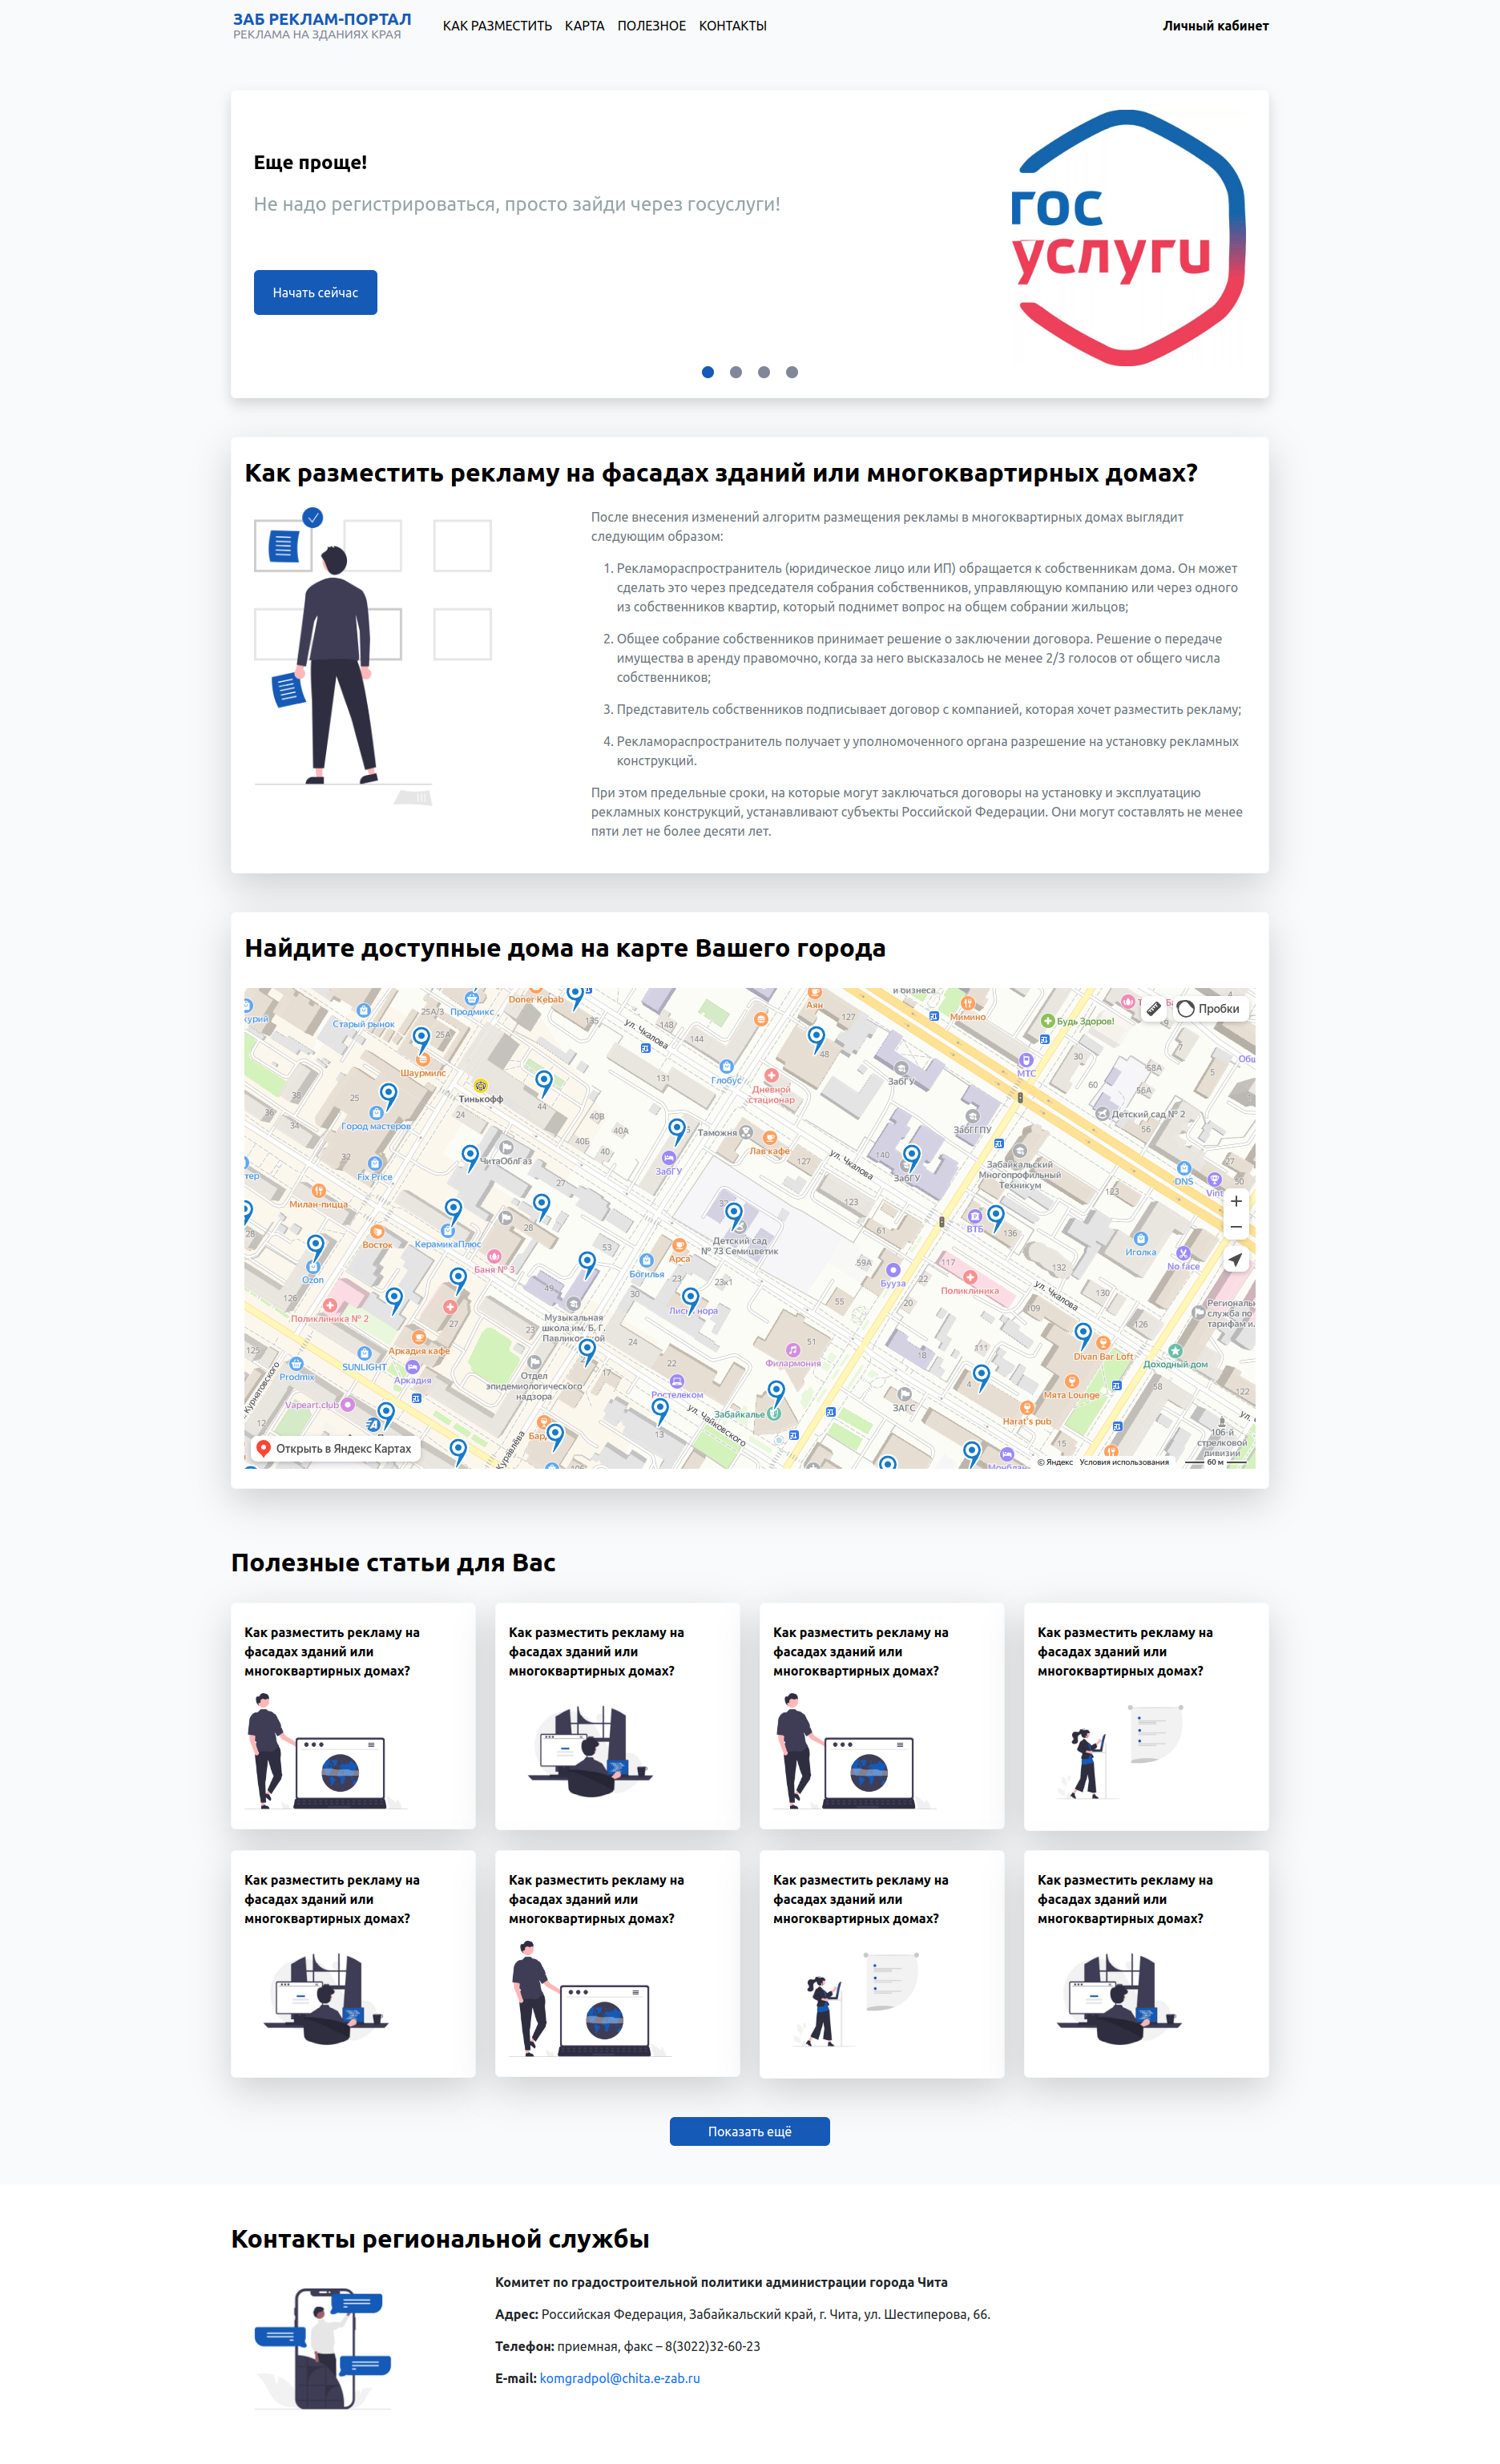Screen dimensions: 1500x2464
Task: Select the No face scissors icon on the map
Action: 1183,1253
